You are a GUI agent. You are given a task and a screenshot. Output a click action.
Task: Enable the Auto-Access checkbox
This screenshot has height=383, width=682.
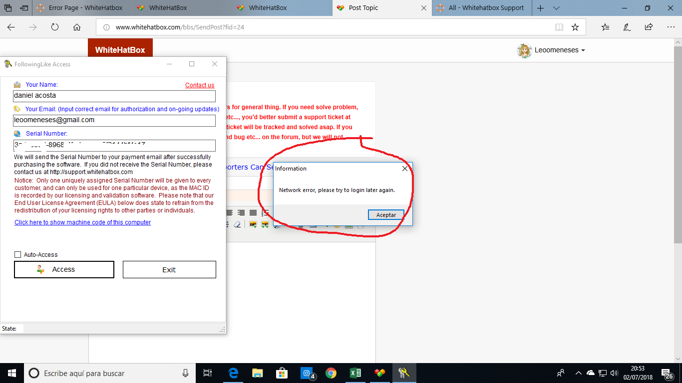[18, 255]
